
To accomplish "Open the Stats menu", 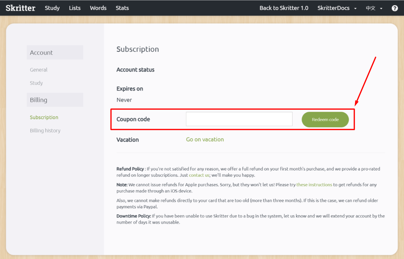I will pos(122,8).
